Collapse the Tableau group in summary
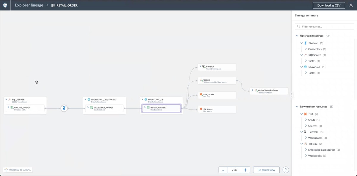Viewport: 357px width, 176px height. [301, 144]
